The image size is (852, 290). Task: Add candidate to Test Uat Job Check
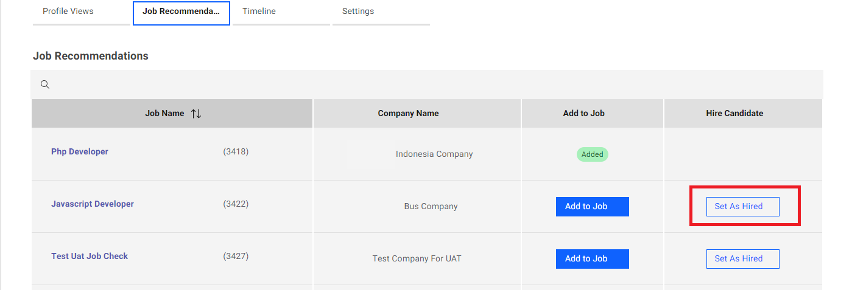tap(592, 259)
